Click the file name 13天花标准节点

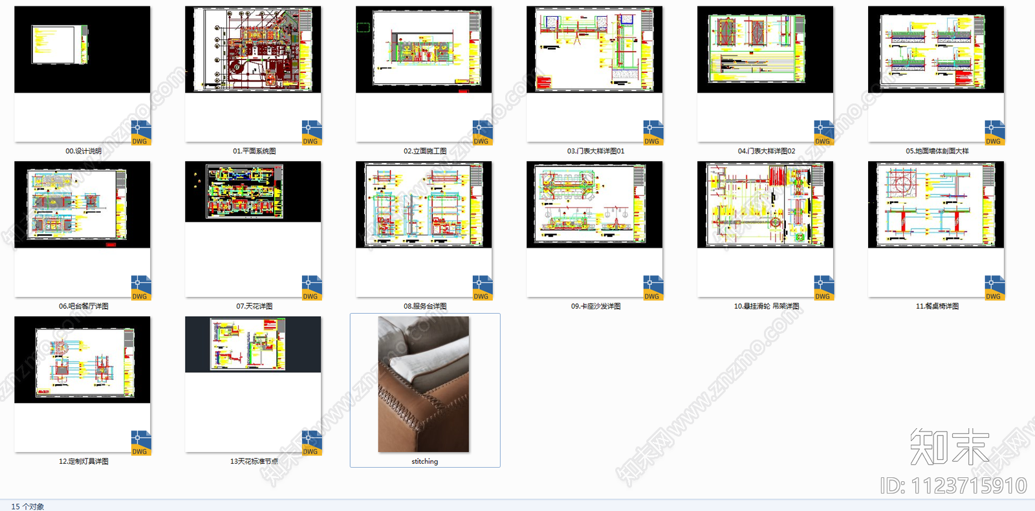(x=254, y=462)
